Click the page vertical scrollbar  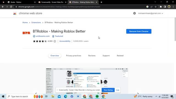175,29
